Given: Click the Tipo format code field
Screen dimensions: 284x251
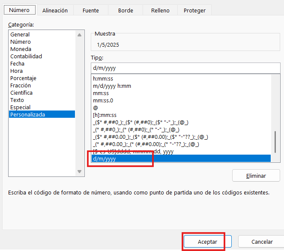Looking at the screenshot, I should (185, 68).
